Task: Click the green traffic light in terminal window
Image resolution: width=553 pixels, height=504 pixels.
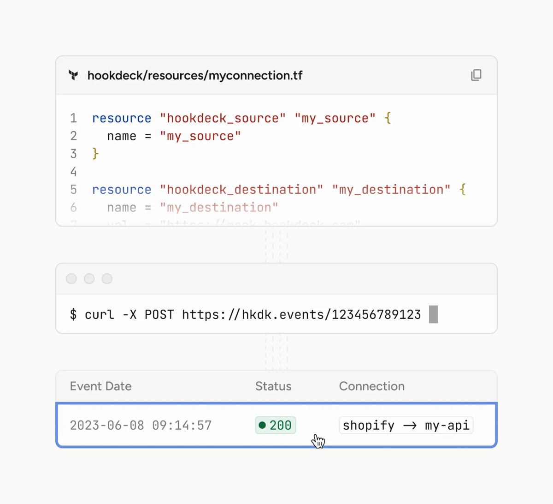Action: click(x=106, y=278)
